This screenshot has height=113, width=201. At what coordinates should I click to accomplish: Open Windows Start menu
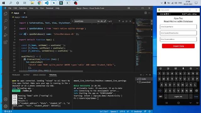coord(3,3)
